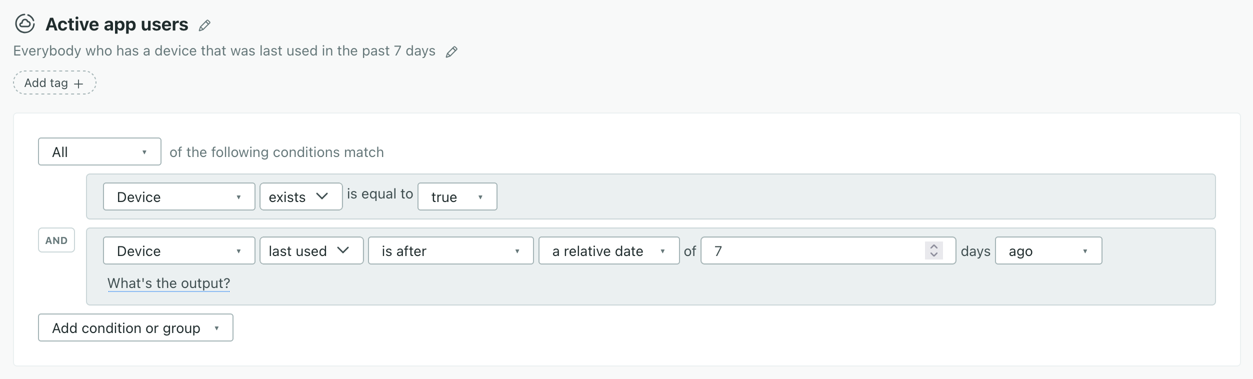Click the Add tag button
1253x379 pixels.
(54, 83)
